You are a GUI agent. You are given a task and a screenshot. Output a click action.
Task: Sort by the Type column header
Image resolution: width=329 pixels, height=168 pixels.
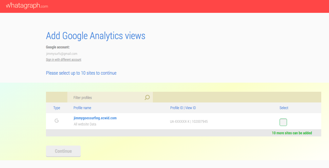[57, 108]
